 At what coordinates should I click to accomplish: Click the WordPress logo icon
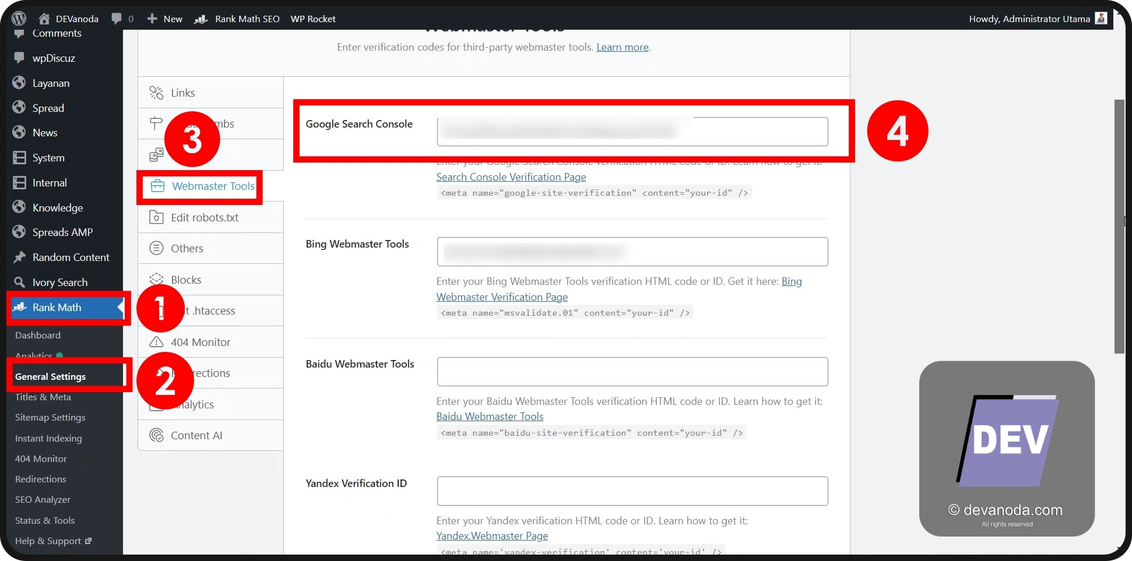coord(19,19)
